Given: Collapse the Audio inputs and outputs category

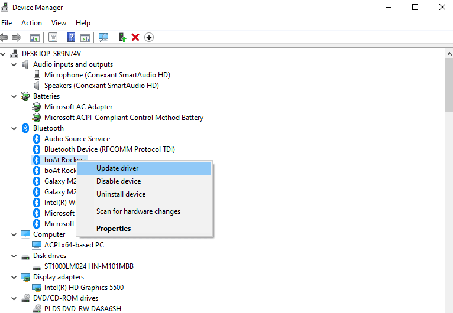Looking at the screenshot, I should pos(14,64).
